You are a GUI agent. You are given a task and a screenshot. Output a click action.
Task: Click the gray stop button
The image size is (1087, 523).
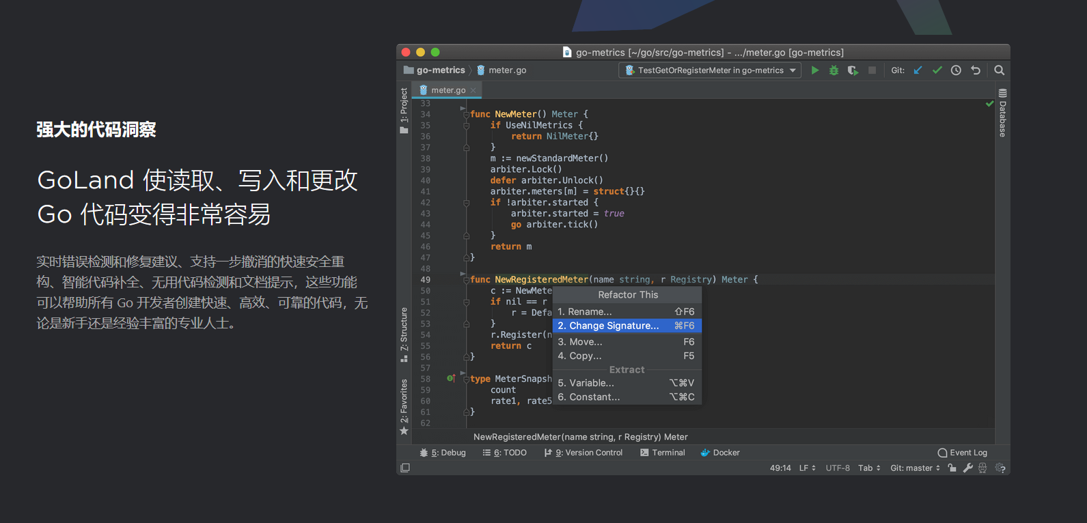[x=872, y=70]
